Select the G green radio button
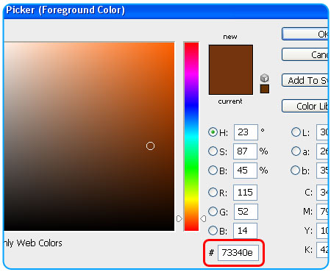The width and height of the screenshot is (331, 272). click(213, 211)
